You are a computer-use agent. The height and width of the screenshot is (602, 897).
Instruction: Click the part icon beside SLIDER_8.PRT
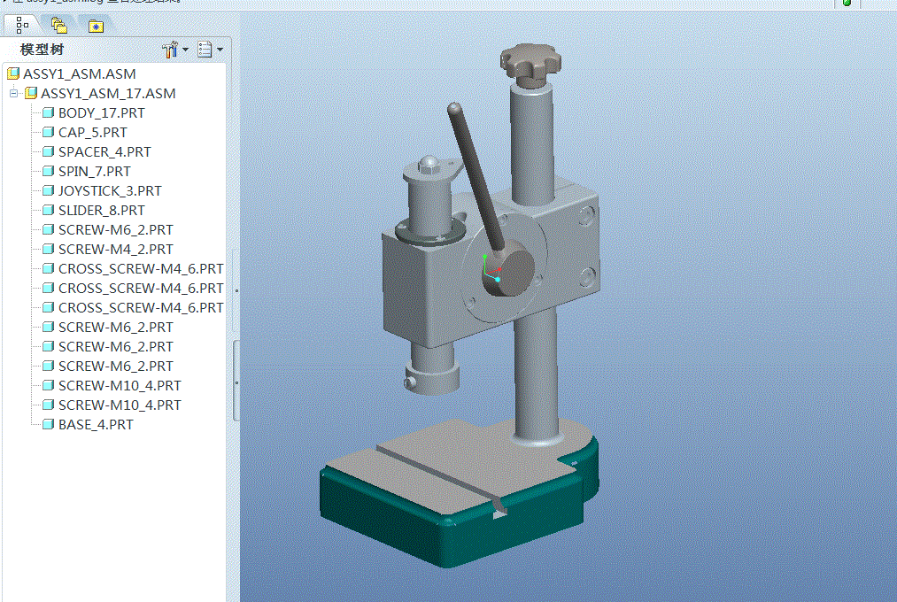(49, 210)
